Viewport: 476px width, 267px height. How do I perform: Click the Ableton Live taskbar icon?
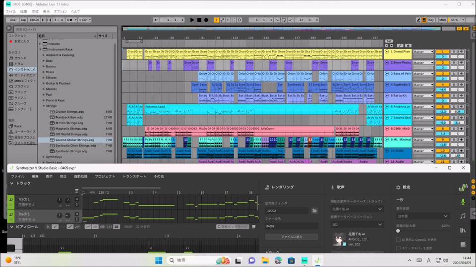point(304,260)
